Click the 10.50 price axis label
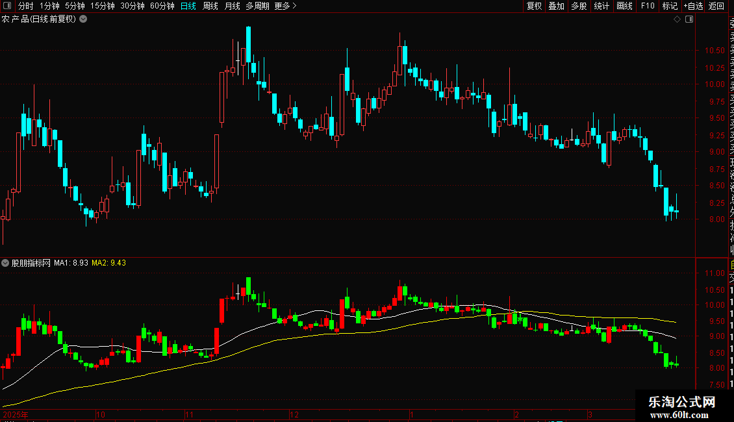This screenshot has height=422, width=734. 715,51
